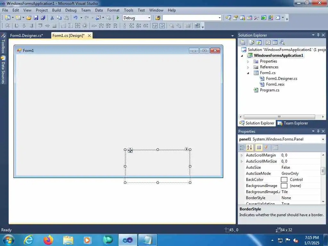
Task: Open the Toolbox side panel
Action: (x=3, y=44)
